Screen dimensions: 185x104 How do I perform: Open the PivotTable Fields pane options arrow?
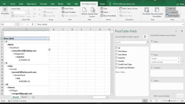coord(176,31)
